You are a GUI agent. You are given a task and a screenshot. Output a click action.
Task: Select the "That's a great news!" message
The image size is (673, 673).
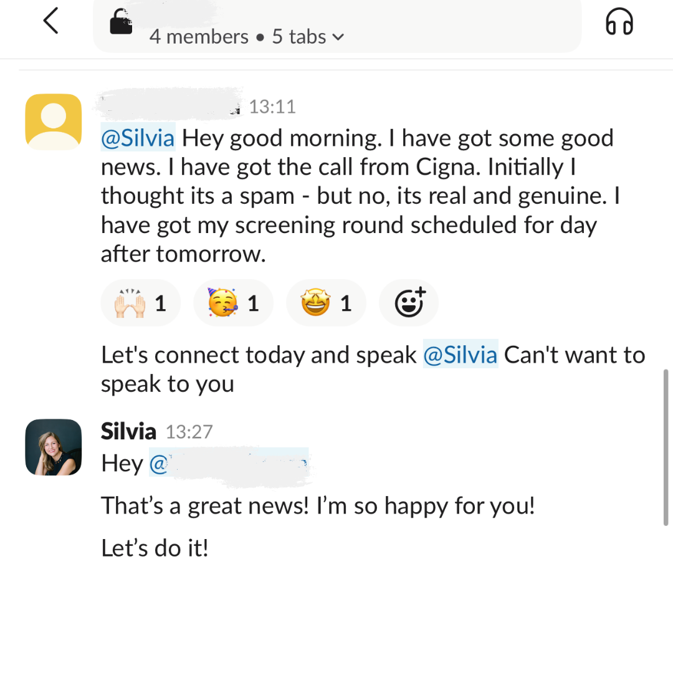[x=318, y=505]
